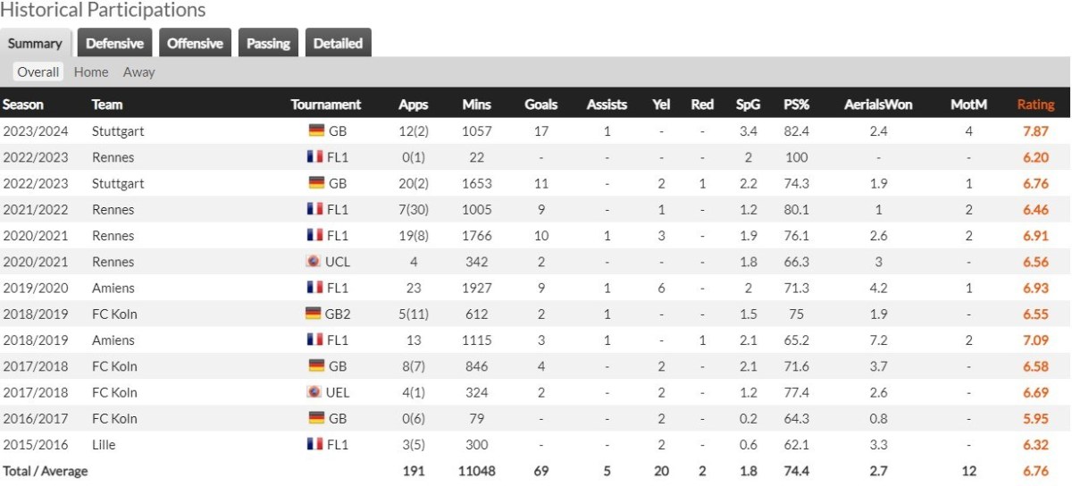Image resolution: width=1072 pixels, height=486 pixels.
Task: Click French flag icon in Amiens 2019/2020 row
Action: point(313,289)
